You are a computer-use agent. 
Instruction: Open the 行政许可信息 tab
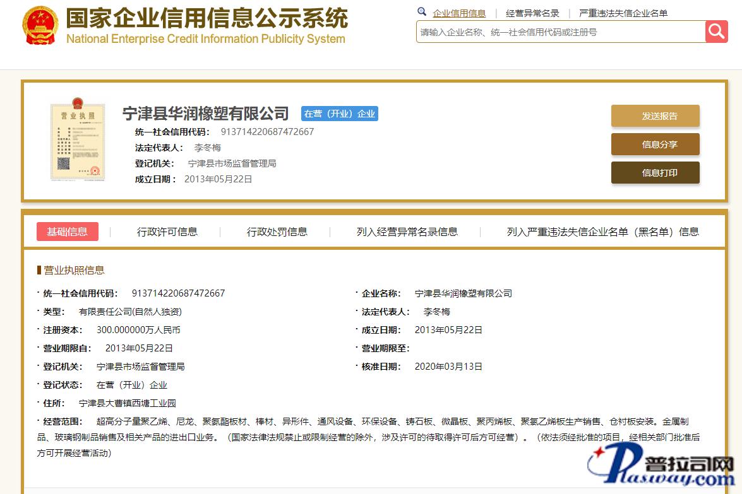(167, 232)
